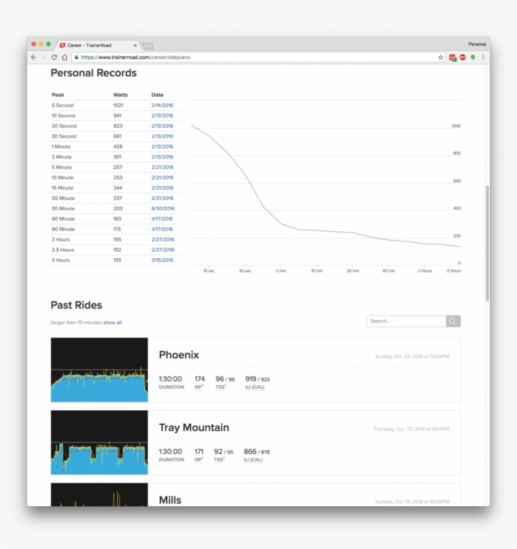Open the Personal profile switcher
The width and height of the screenshot is (517, 549).
(477, 44)
